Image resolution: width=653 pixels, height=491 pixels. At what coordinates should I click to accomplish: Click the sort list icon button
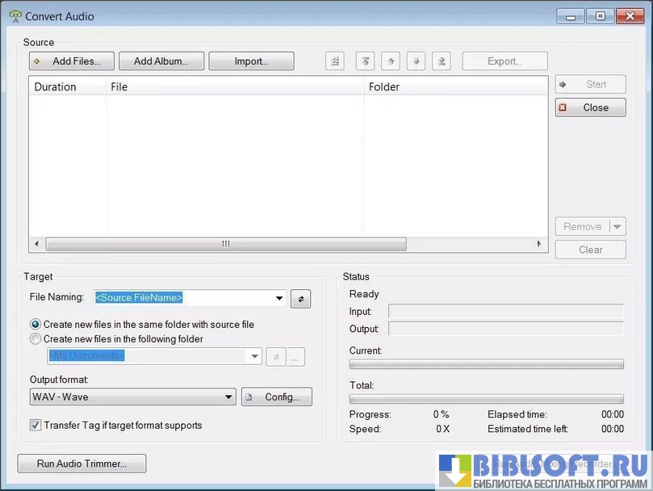coord(335,61)
